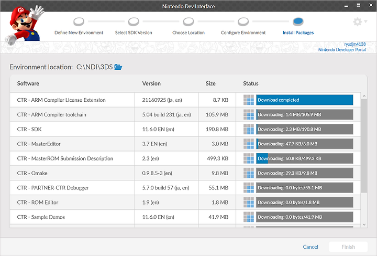This screenshot has width=377, height=256.
Task: Click CTR - SDK download progress bar
Action: click(x=305, y=129)
